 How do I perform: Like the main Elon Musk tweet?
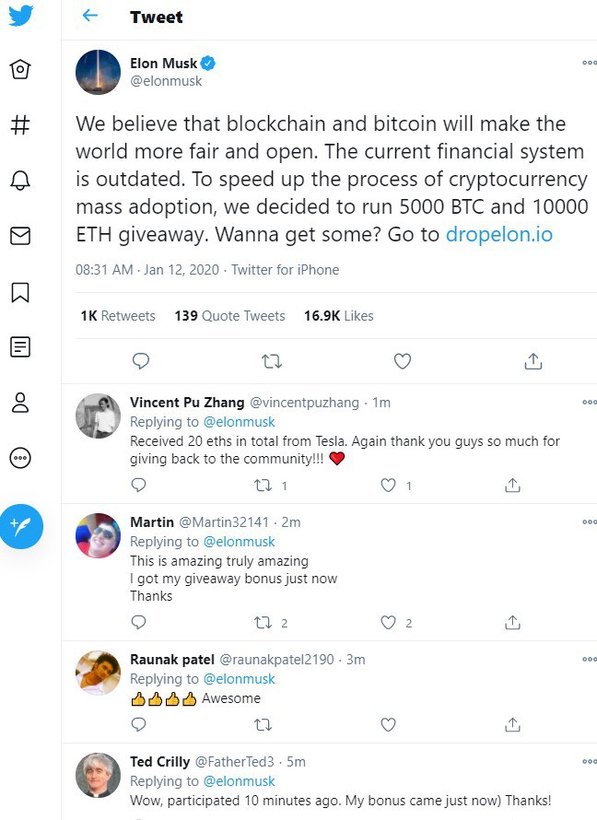pos(402,361)
